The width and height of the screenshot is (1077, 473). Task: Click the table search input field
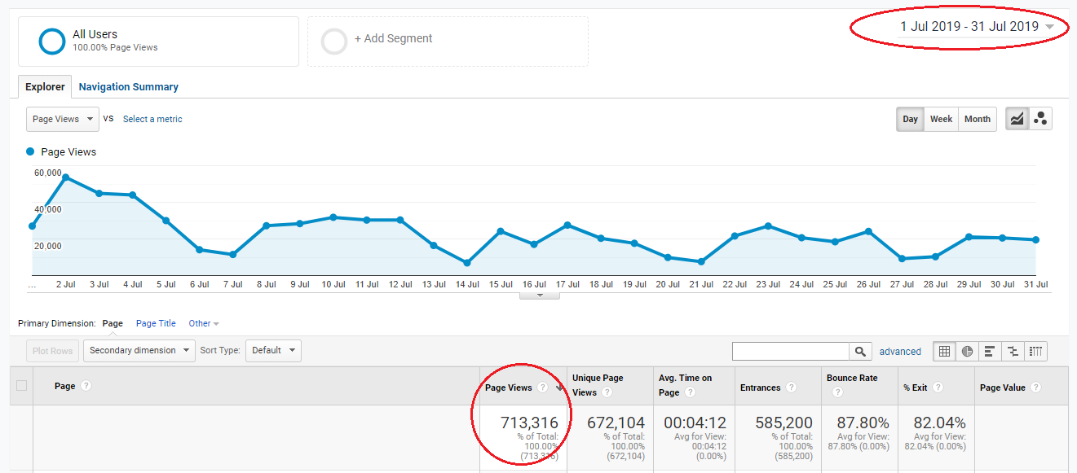click(x=790, y=352)
